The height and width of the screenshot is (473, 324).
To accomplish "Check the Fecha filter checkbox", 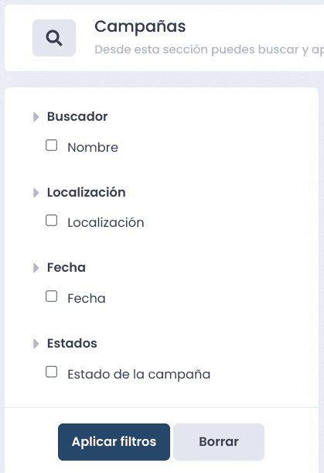I will pos(52,296).
